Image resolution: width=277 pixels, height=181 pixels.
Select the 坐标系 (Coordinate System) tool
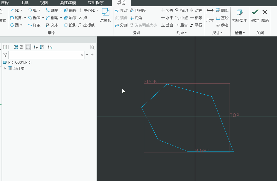click(87, 25)
